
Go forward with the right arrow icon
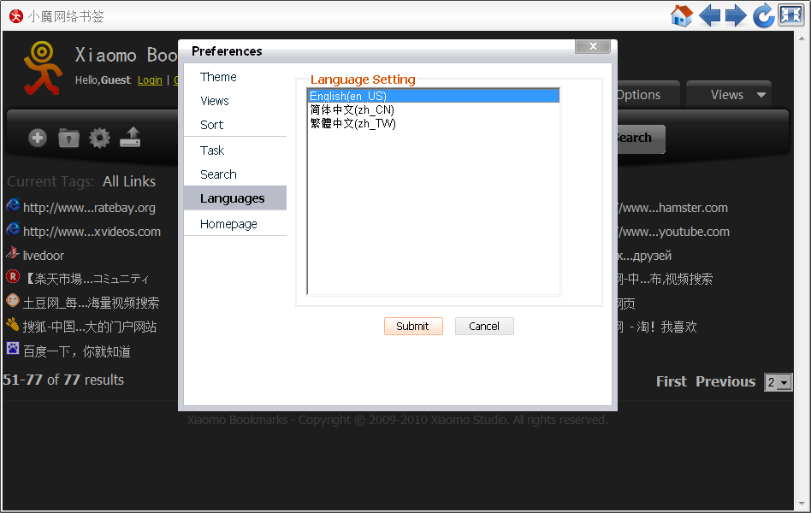tap(736, 15)
